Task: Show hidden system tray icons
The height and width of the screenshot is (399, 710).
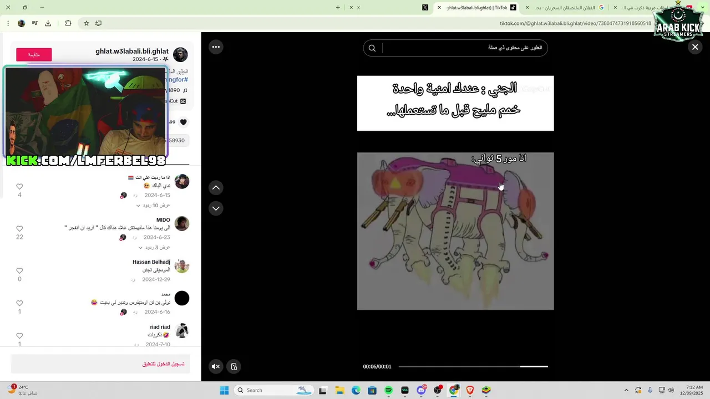Action: pyautogui.click(x=626, y=390)
